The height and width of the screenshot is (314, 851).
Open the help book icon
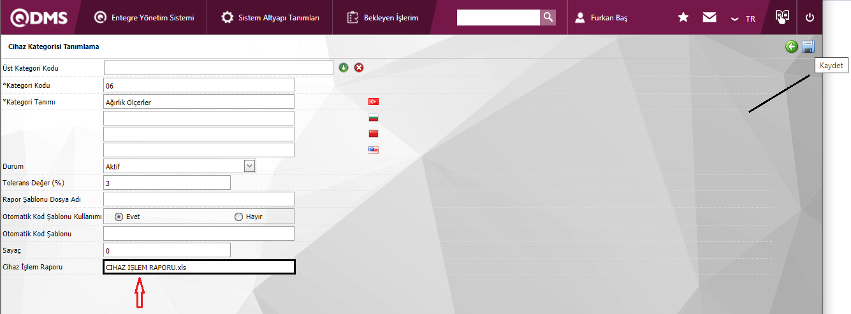[x=782, y=17]
